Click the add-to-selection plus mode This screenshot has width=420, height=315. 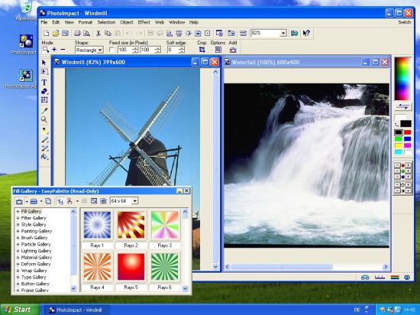click(x=54, y=50)
